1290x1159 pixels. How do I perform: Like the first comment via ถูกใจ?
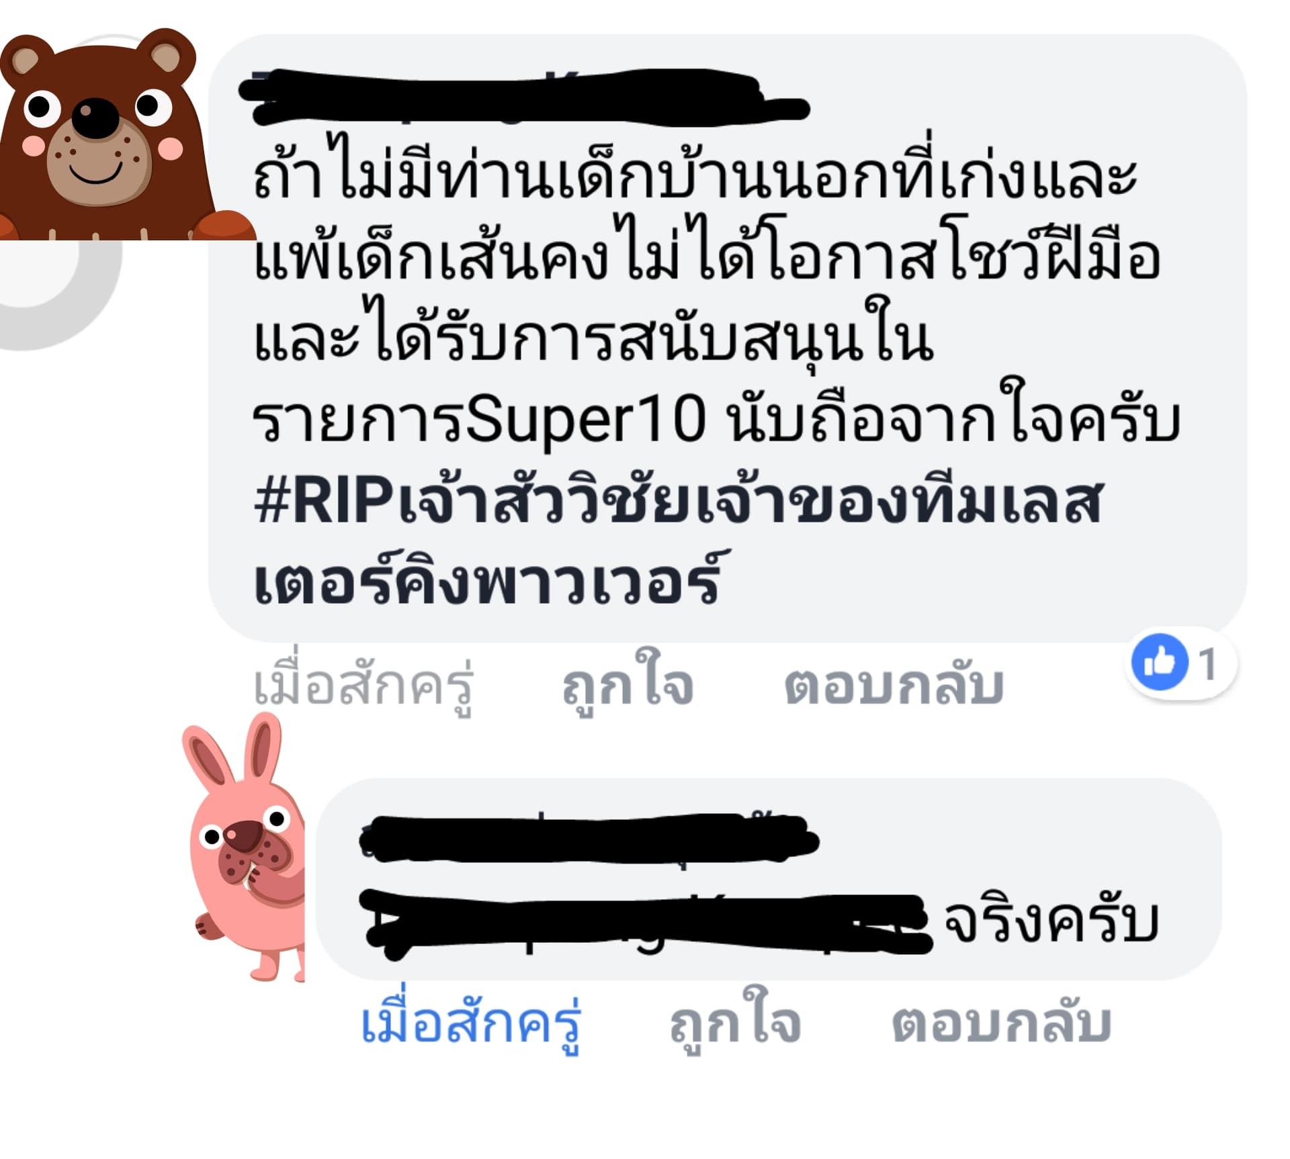[x=628, y=685]
